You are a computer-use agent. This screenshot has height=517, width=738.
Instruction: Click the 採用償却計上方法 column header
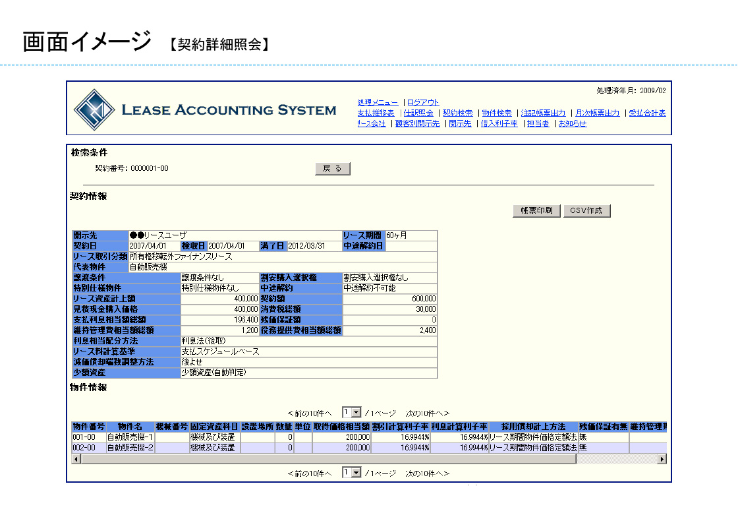(533, 427)
